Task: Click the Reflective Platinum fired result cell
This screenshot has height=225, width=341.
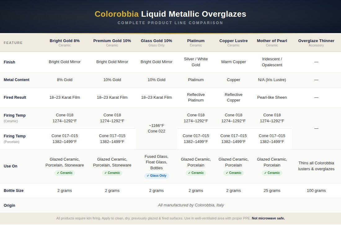Action: 196,97
